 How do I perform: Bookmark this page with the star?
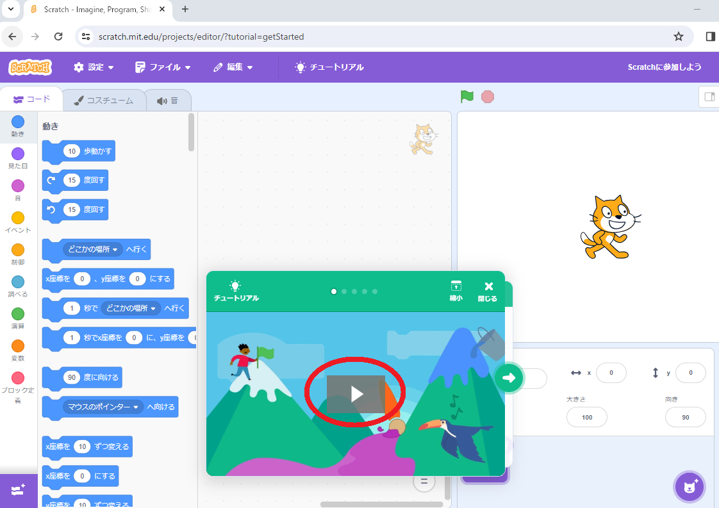point(679,37)
